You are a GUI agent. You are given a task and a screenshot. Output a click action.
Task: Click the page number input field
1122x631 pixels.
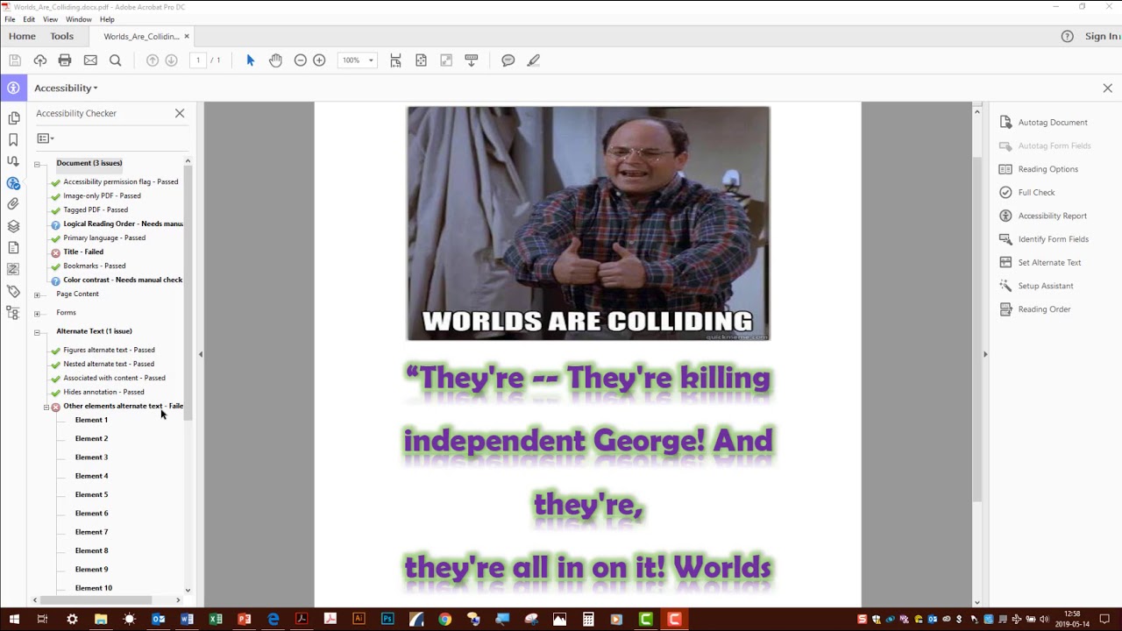(198, 60)
